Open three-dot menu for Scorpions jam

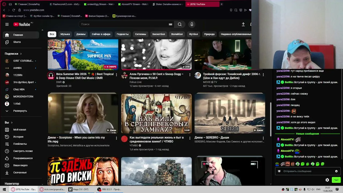(x=116, y=138)
